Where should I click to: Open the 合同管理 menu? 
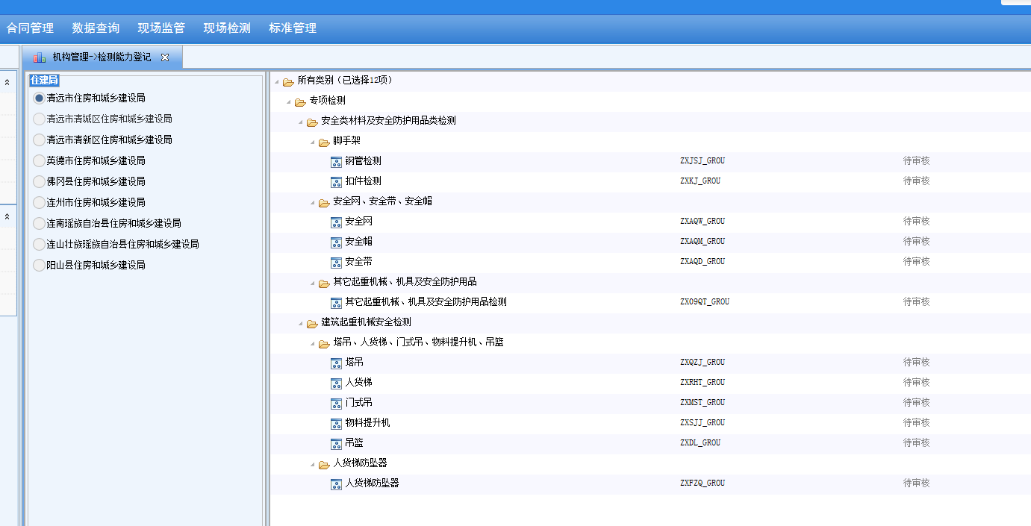point(30,28)
